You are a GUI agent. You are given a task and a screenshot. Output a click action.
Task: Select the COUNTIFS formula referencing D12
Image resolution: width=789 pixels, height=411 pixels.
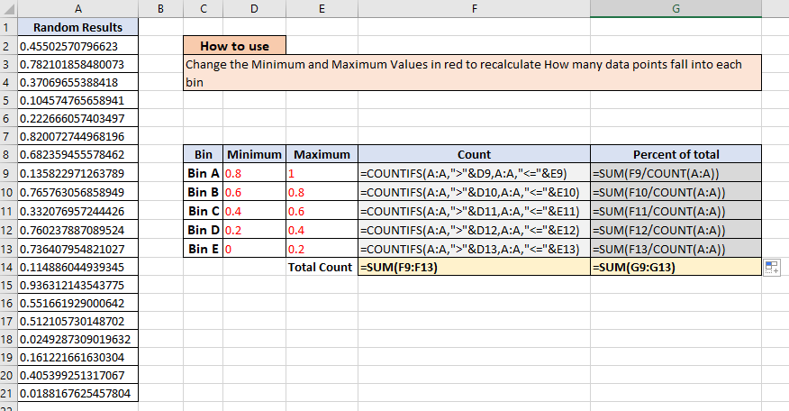pos(474,230)
